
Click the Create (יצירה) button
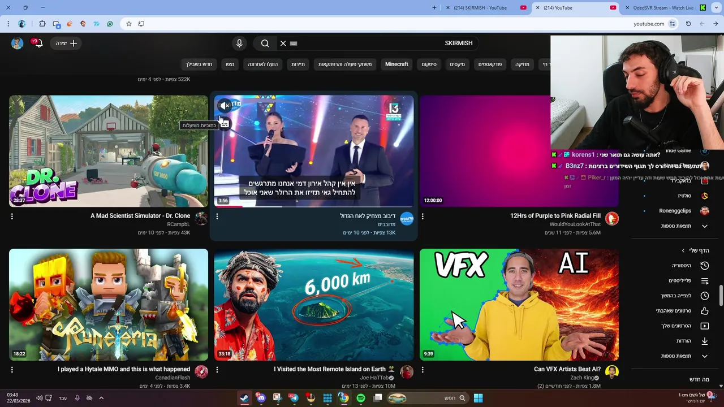tap(66, 44)
